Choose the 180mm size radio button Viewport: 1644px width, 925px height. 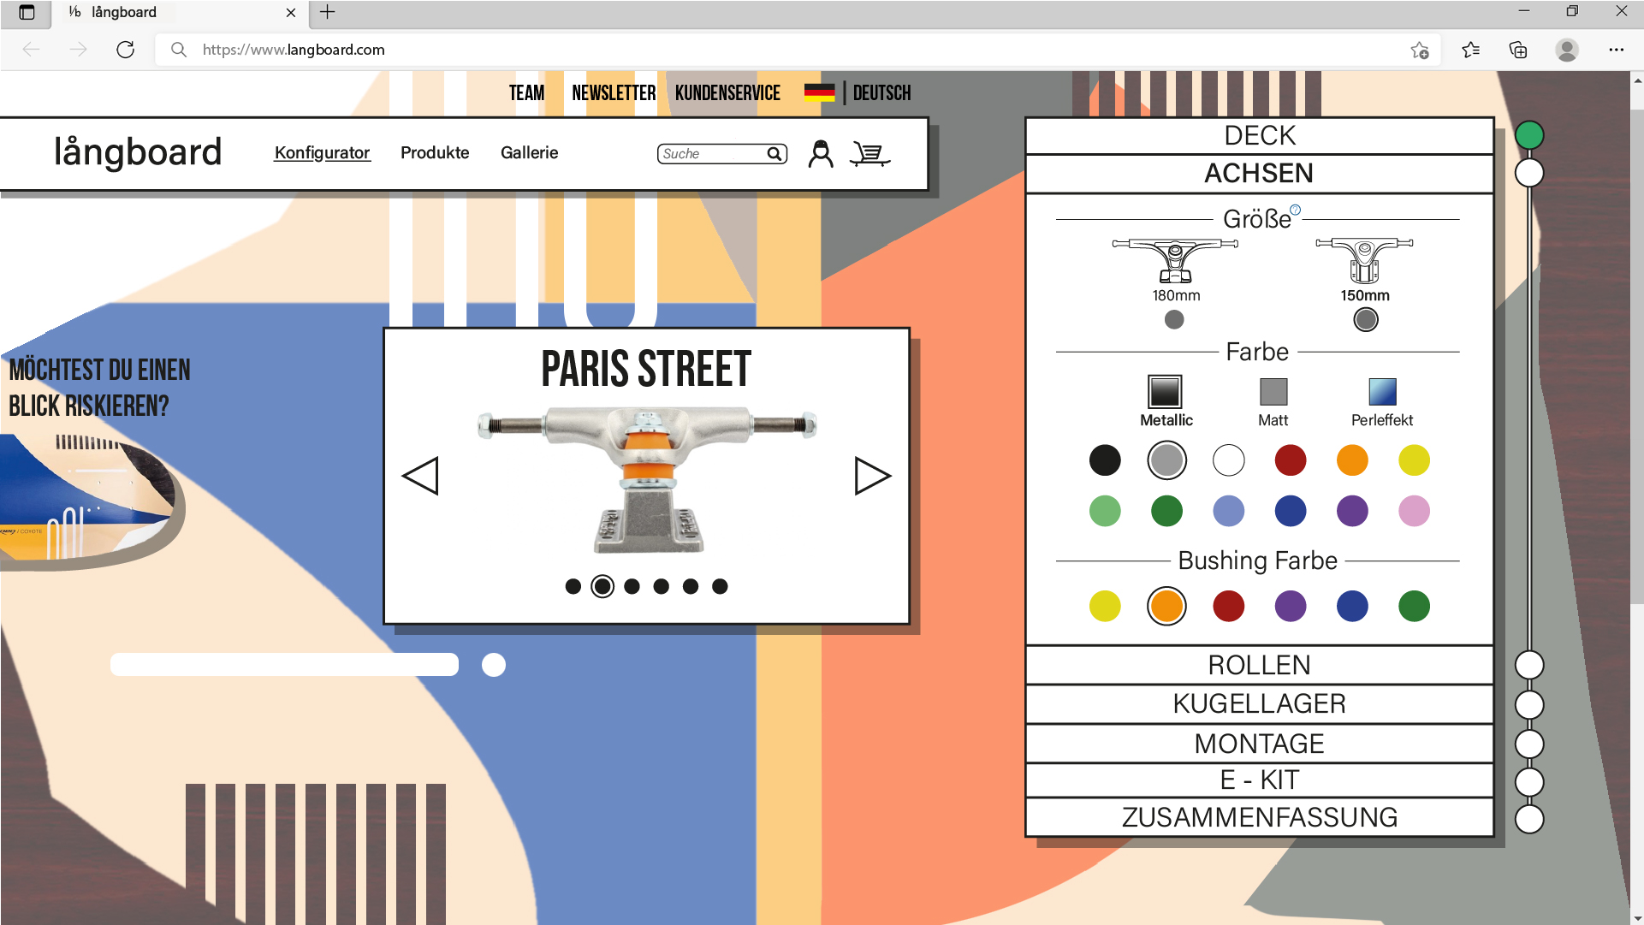point(1174,319)
